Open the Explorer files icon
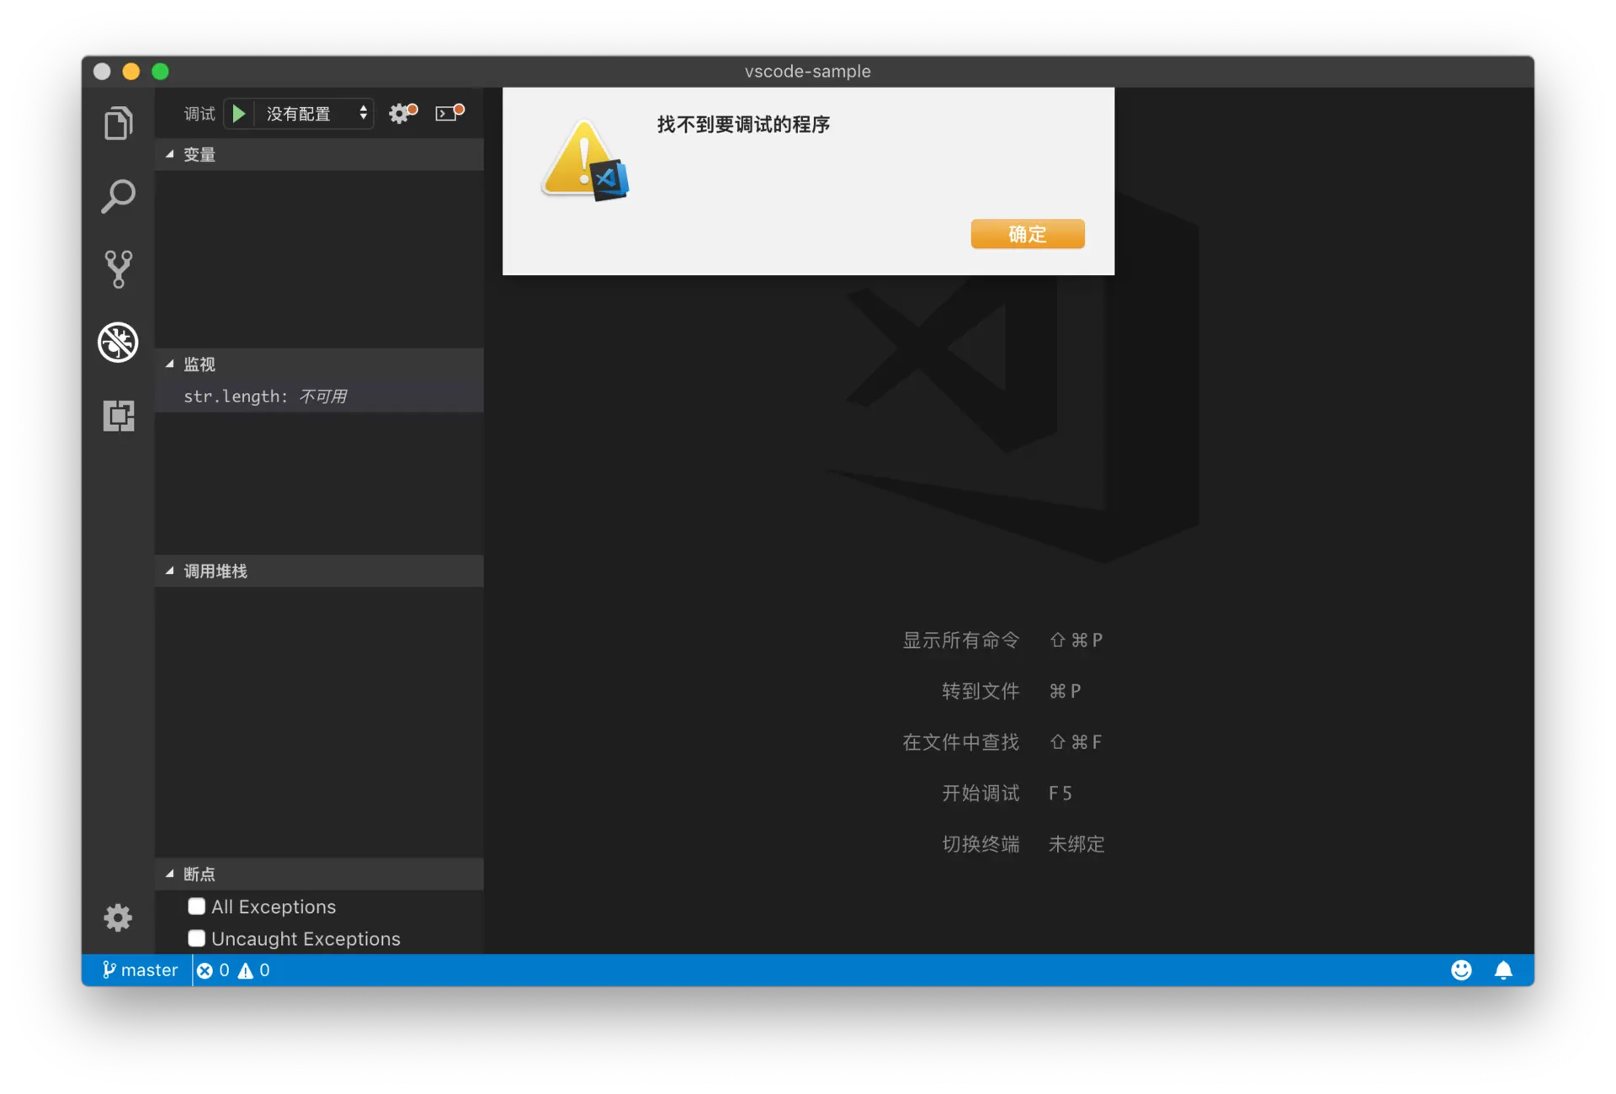This screenshot has height=1094, width=1616. 118,124
